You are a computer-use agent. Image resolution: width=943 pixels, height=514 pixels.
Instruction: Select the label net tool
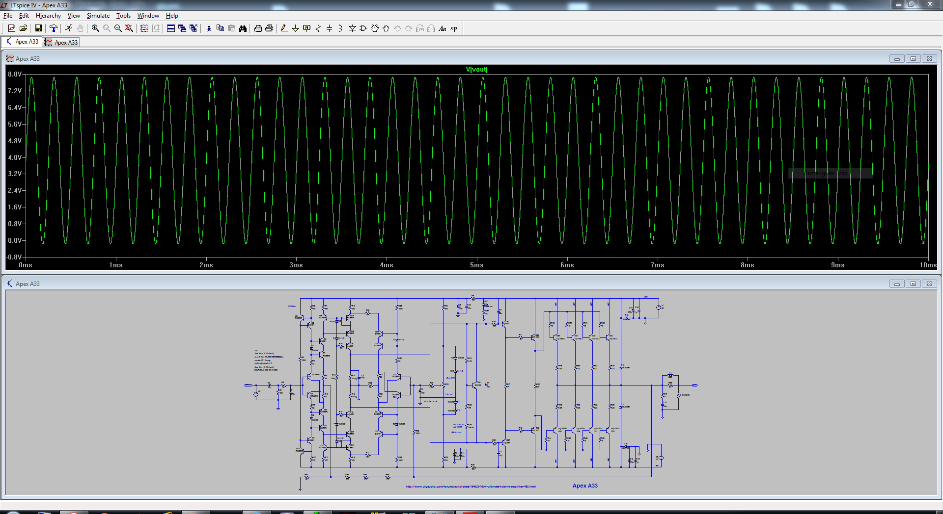tap(307, 28)
